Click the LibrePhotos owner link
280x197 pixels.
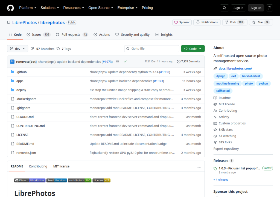24,22
